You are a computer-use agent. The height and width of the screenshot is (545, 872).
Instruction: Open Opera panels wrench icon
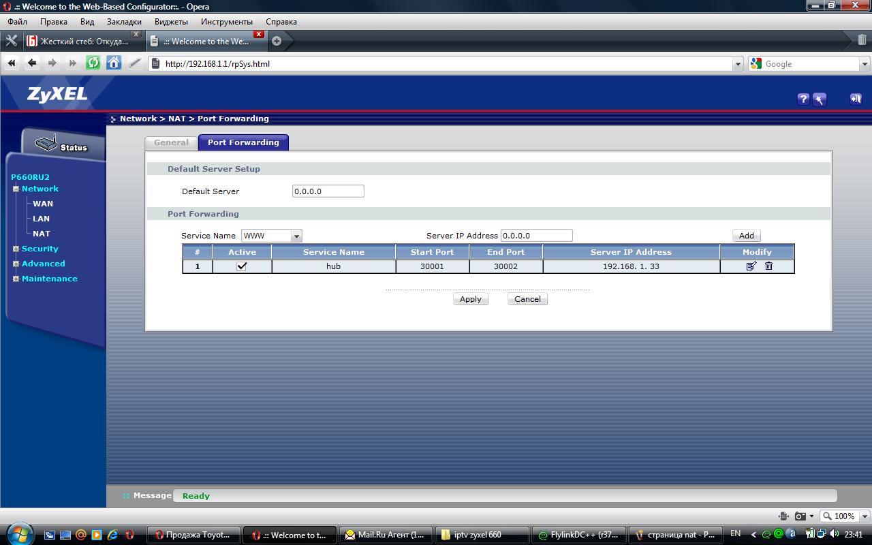pyautogui.click(x=11, y=41)
